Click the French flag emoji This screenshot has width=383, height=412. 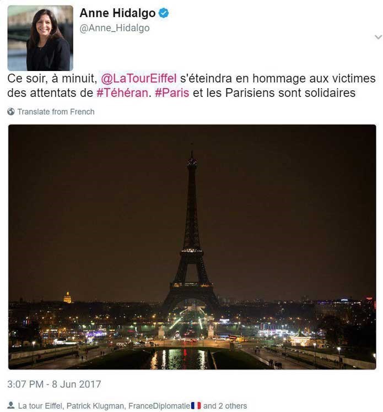(196, 405)
